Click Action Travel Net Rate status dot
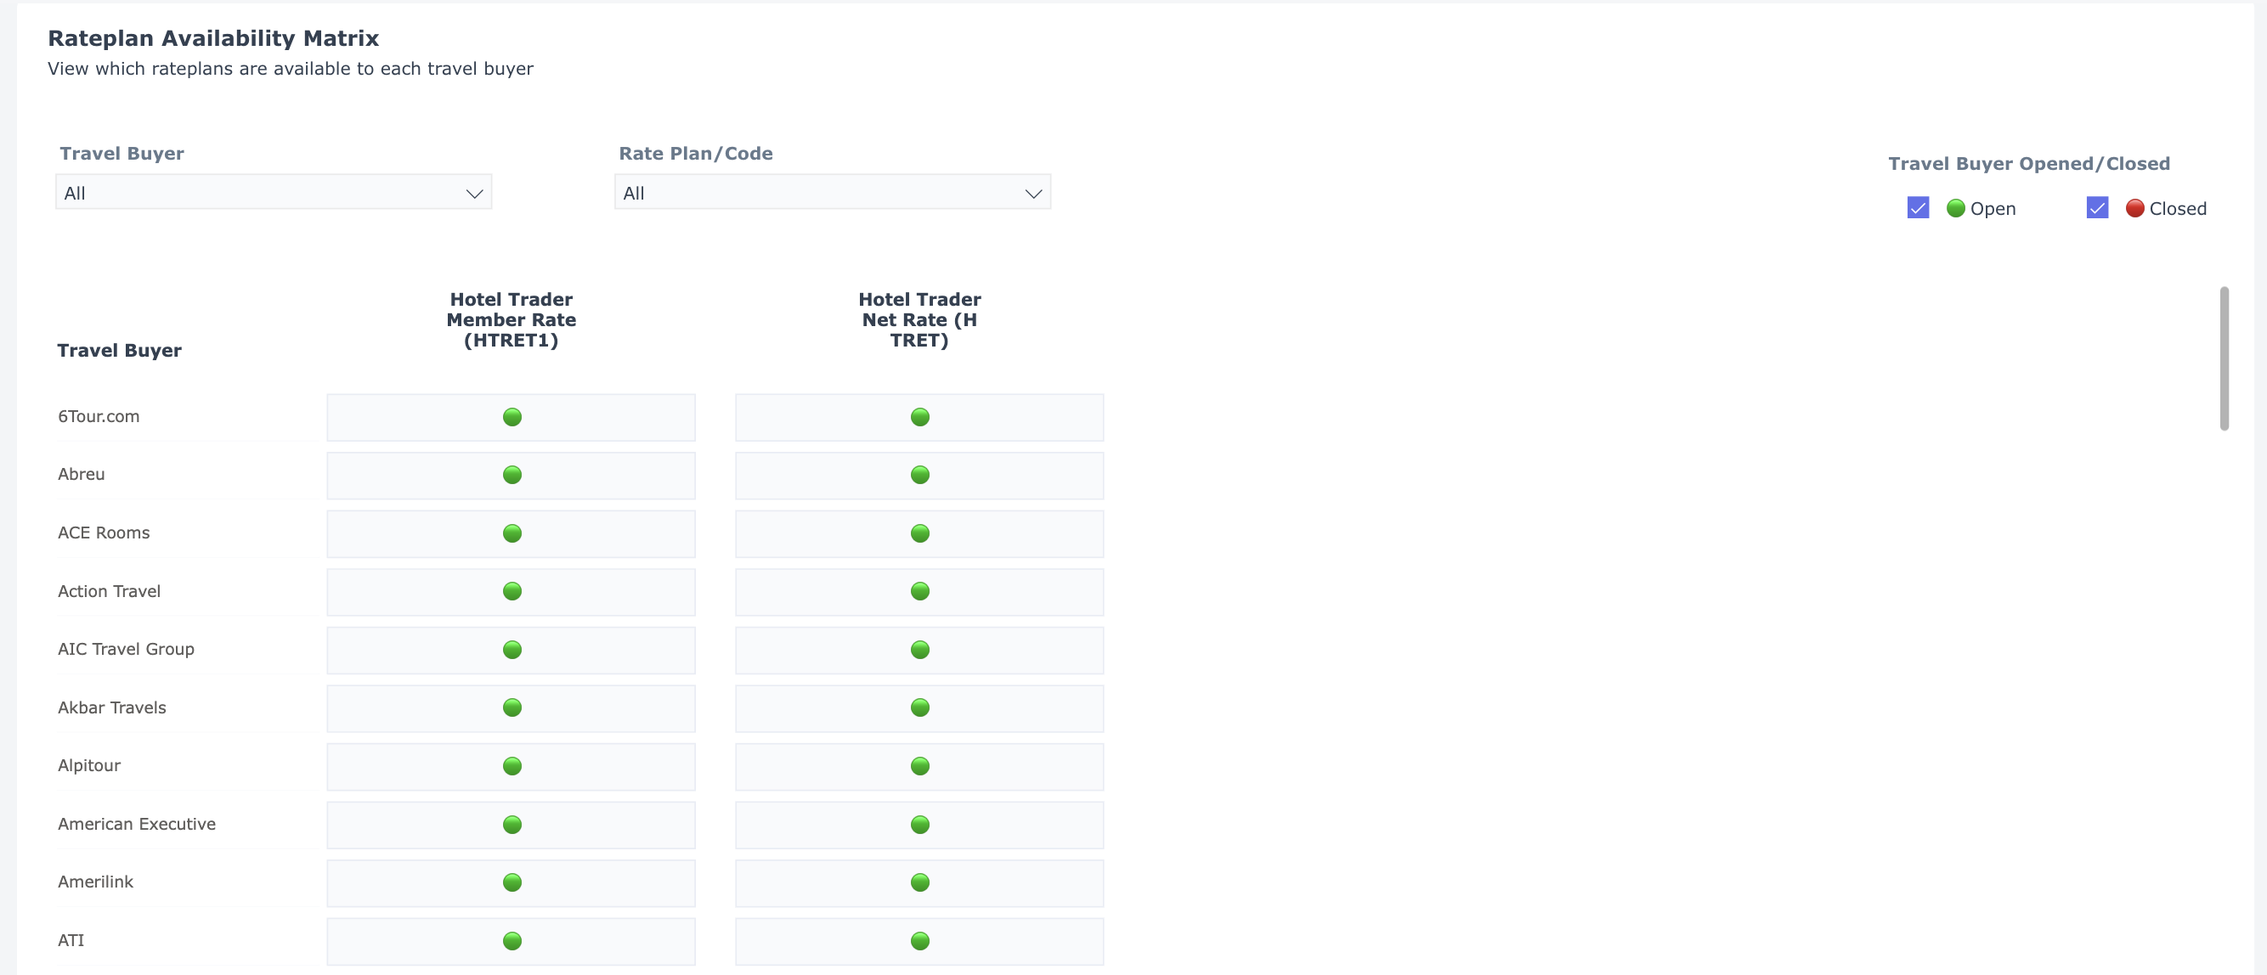Image resolution: width=2267 pixels, height=975 pixels. coord(919,591)
